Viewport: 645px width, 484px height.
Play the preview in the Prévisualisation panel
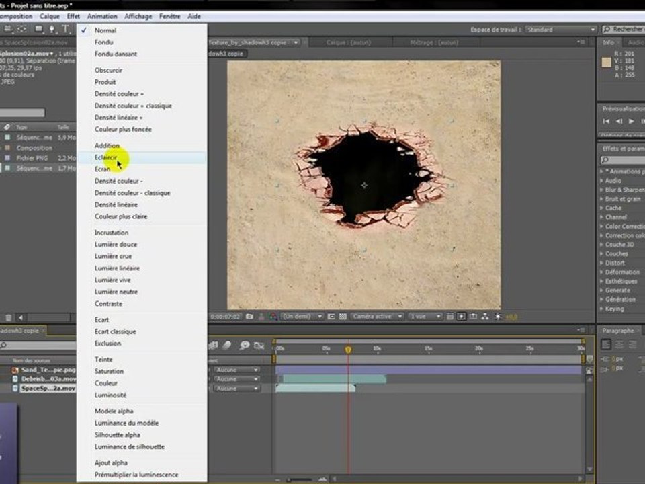(631, 122)
